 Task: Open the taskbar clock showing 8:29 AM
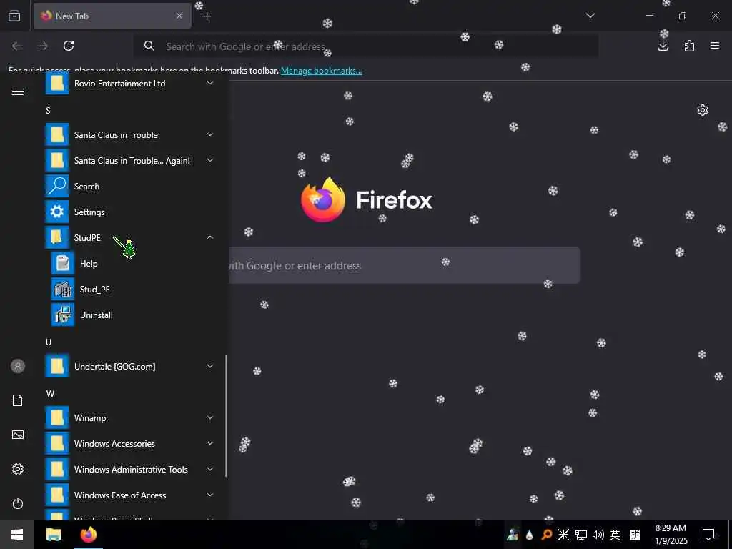(671, 535)
